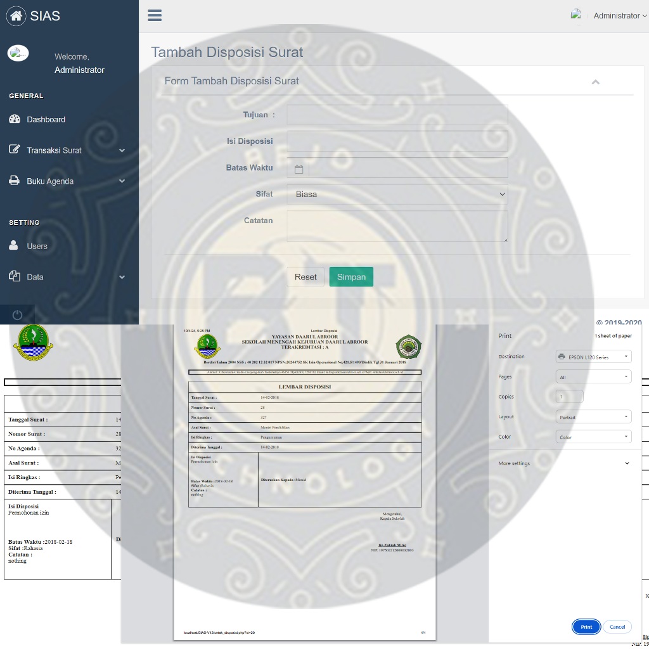This screenshot has width=649, height=649.
Task: Open Users in the sidebar menu
Action: (37, 246)
